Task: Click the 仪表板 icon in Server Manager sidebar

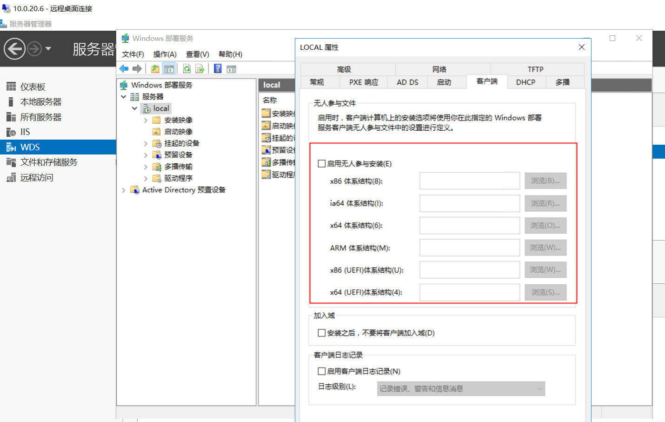Action: point(11,87)
